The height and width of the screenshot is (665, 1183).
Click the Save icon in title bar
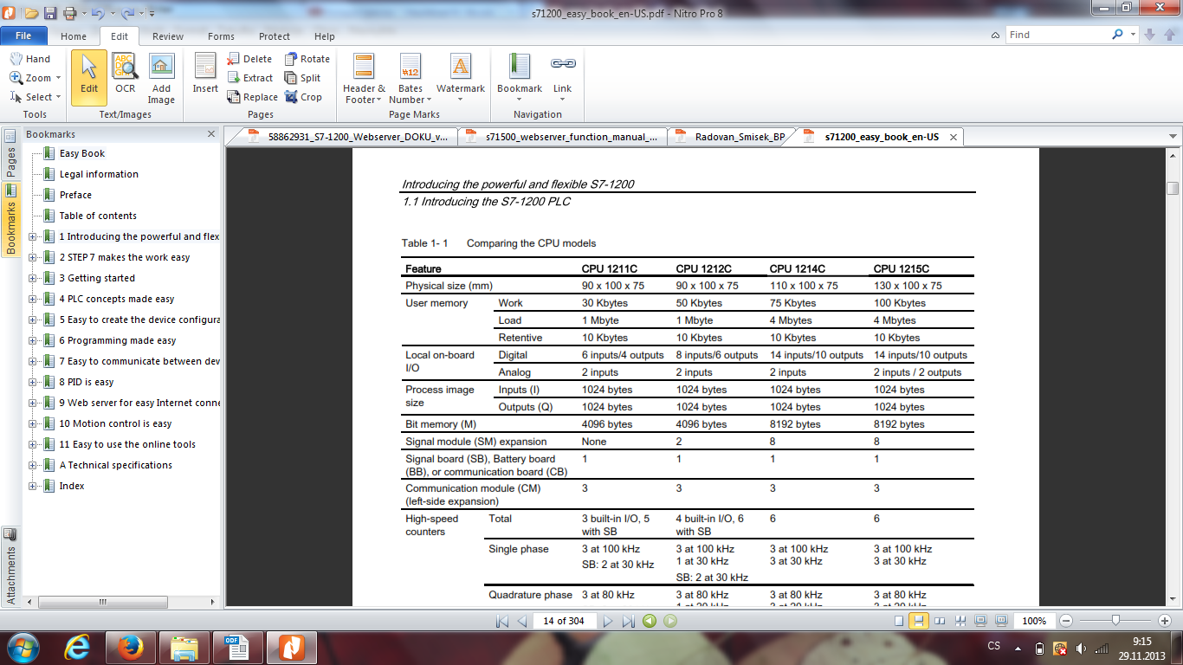[x=50, y=13]
